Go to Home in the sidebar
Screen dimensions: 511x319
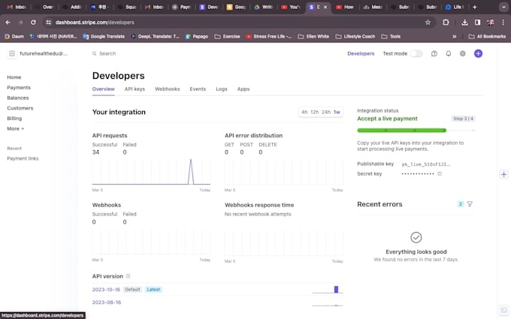(x=14, y=77)
